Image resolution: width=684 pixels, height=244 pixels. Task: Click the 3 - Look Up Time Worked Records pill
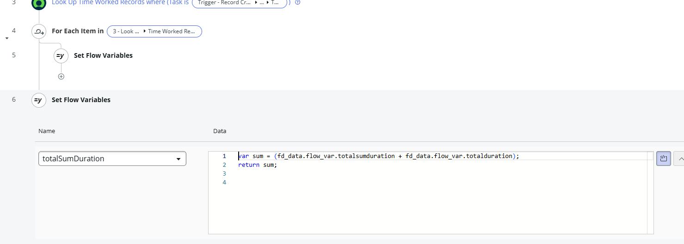[x=154, y=31]
